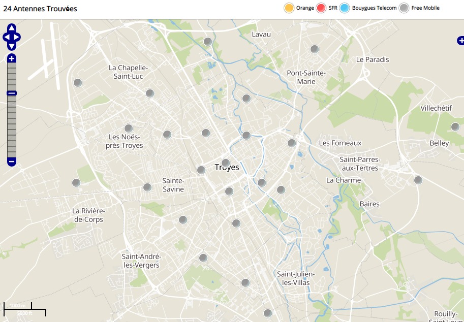This screenshot has width=464, height=322.
Task: Click the zoom slider track below the handle
Action: [12, 126]
